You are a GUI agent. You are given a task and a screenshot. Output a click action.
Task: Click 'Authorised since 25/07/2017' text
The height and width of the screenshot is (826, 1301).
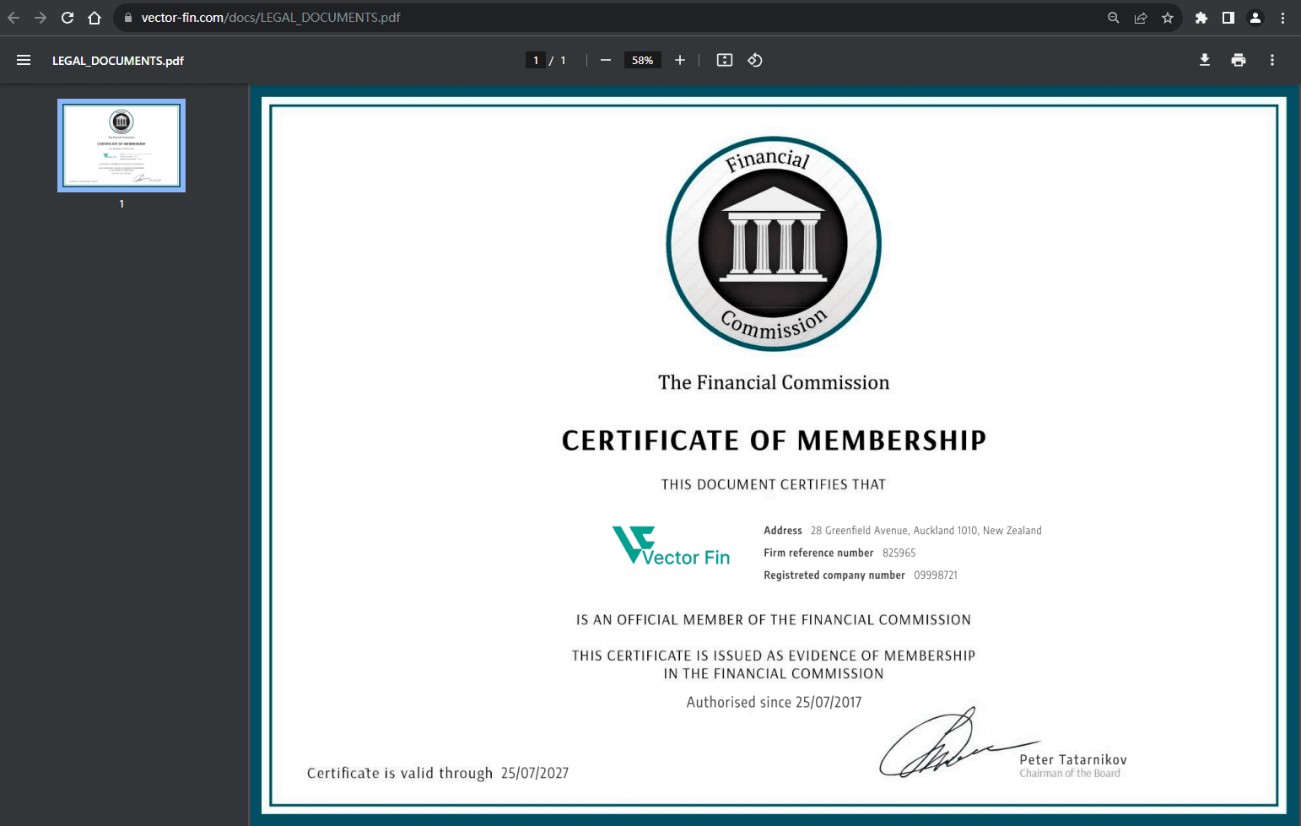tap(774, 702)
